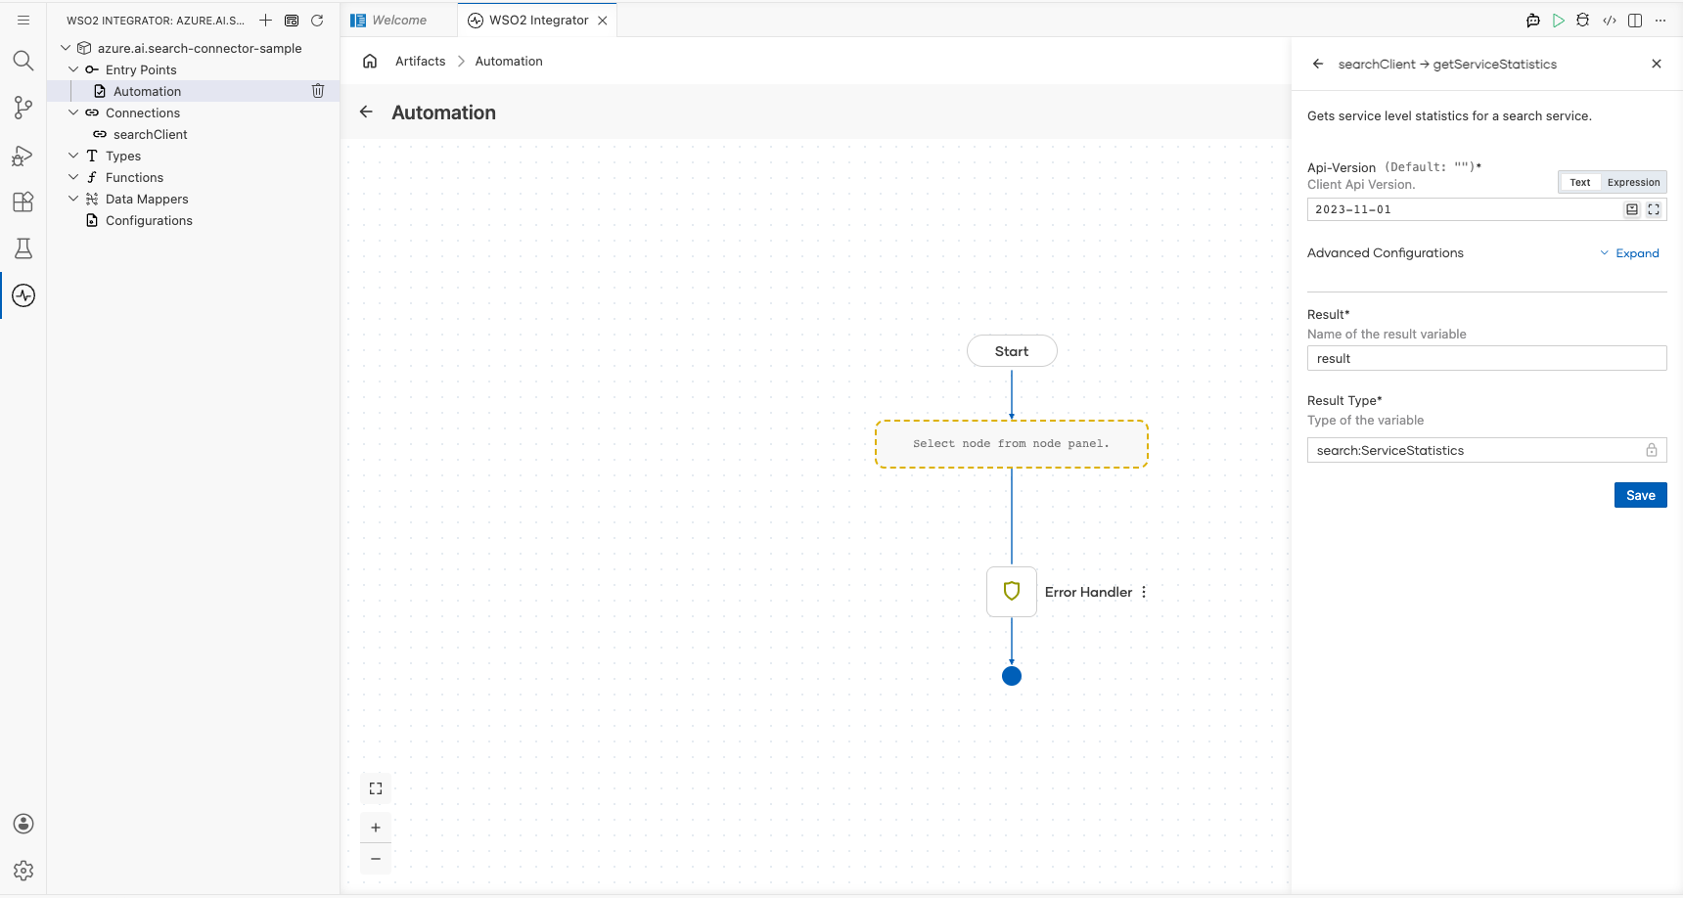Viewport: 1683px width, 898px height.
Task: Collapse azure.ai.search-connector-sample project node
Action: (x=66, y=48)
